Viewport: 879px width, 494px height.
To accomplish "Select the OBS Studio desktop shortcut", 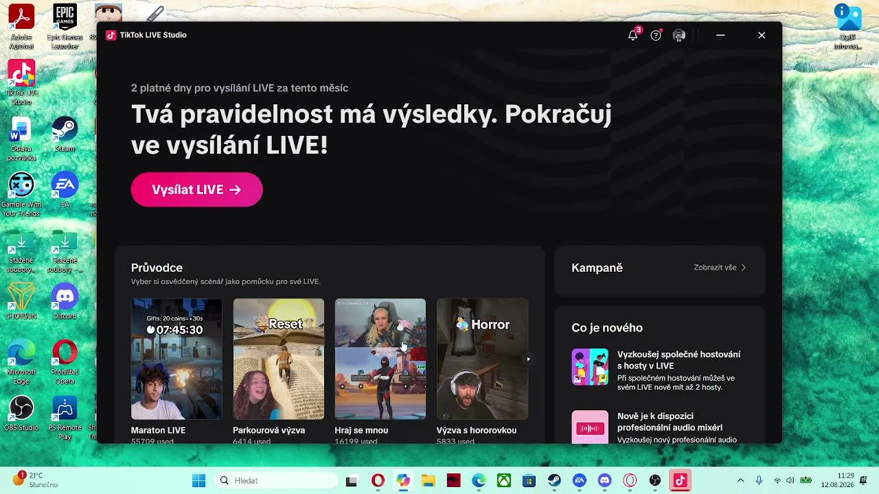I will point(21,414).
